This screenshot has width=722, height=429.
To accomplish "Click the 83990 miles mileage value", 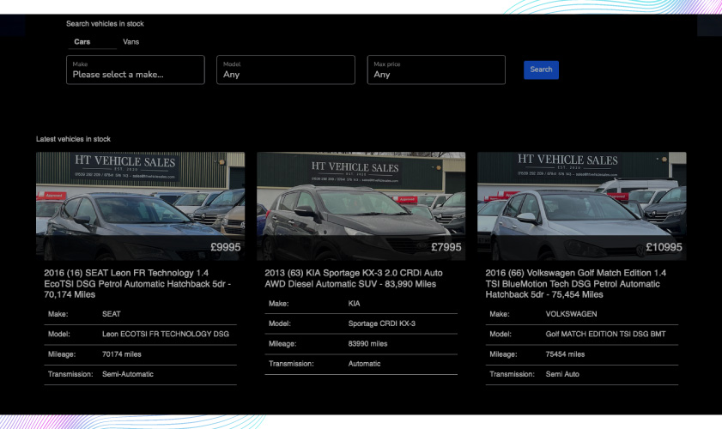I will click(x=368, y=344).
